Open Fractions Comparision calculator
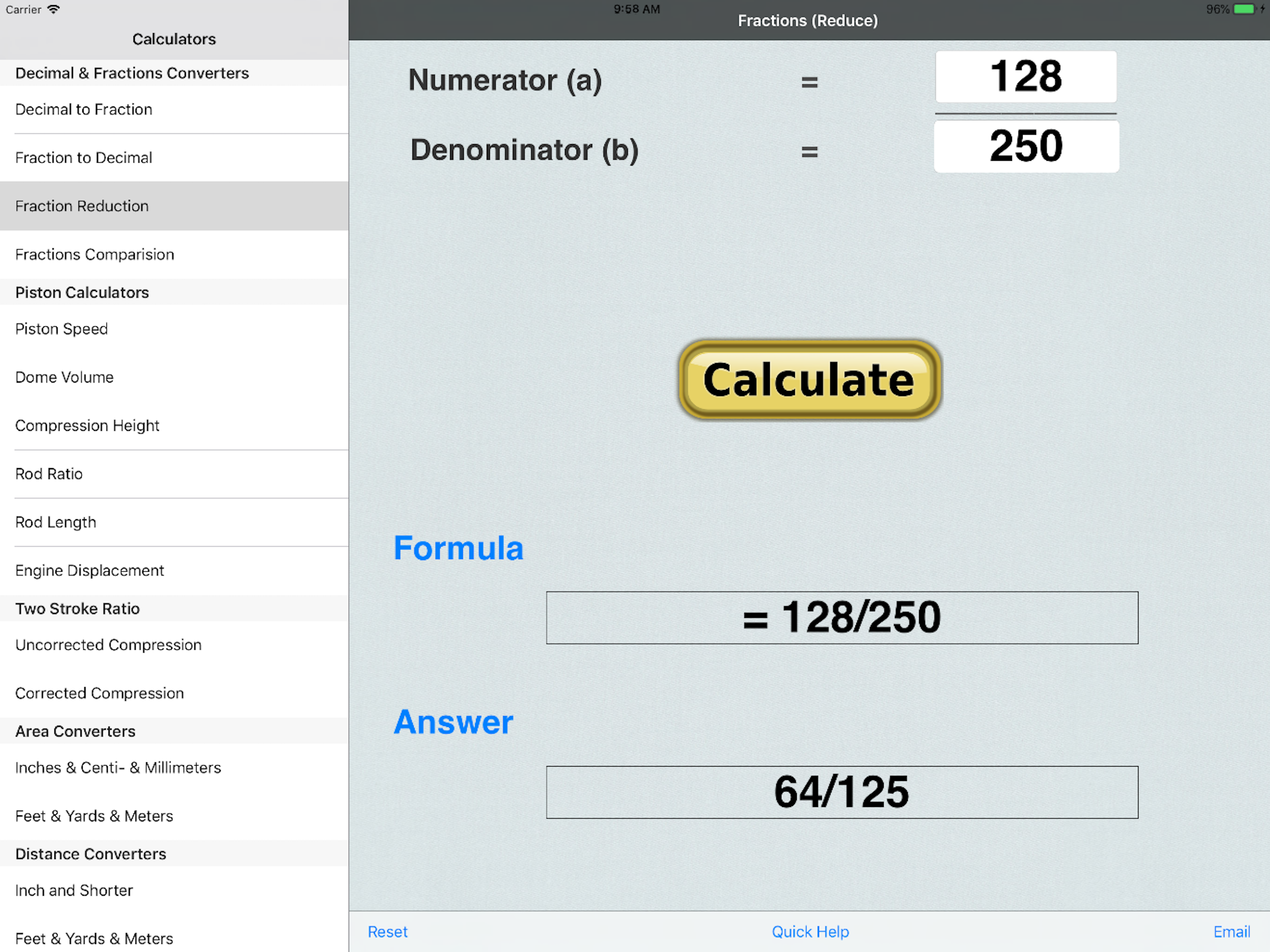 (x=95, y=254)
